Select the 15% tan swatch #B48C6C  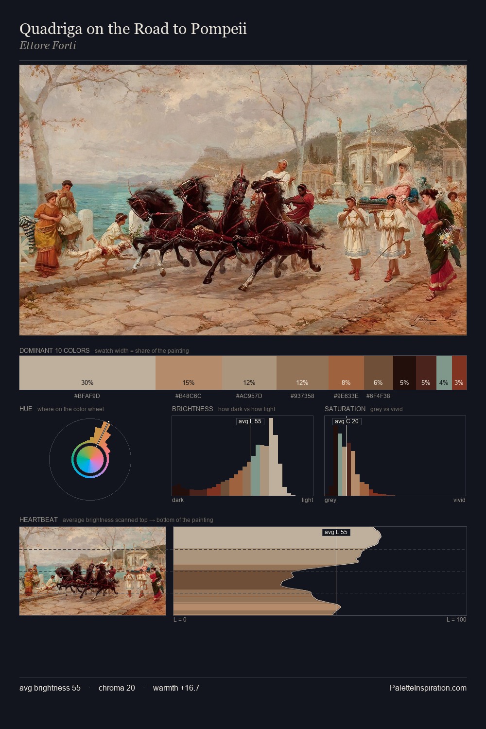coord(189,373)
